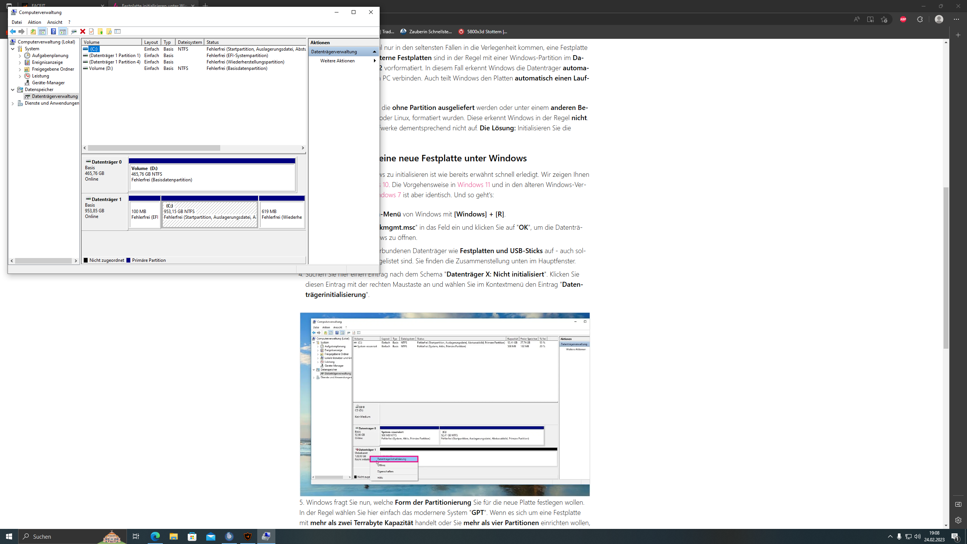Follow the Windows 11 link
The width and height of the screenshot is (967, 544).
tap(473, 185)
